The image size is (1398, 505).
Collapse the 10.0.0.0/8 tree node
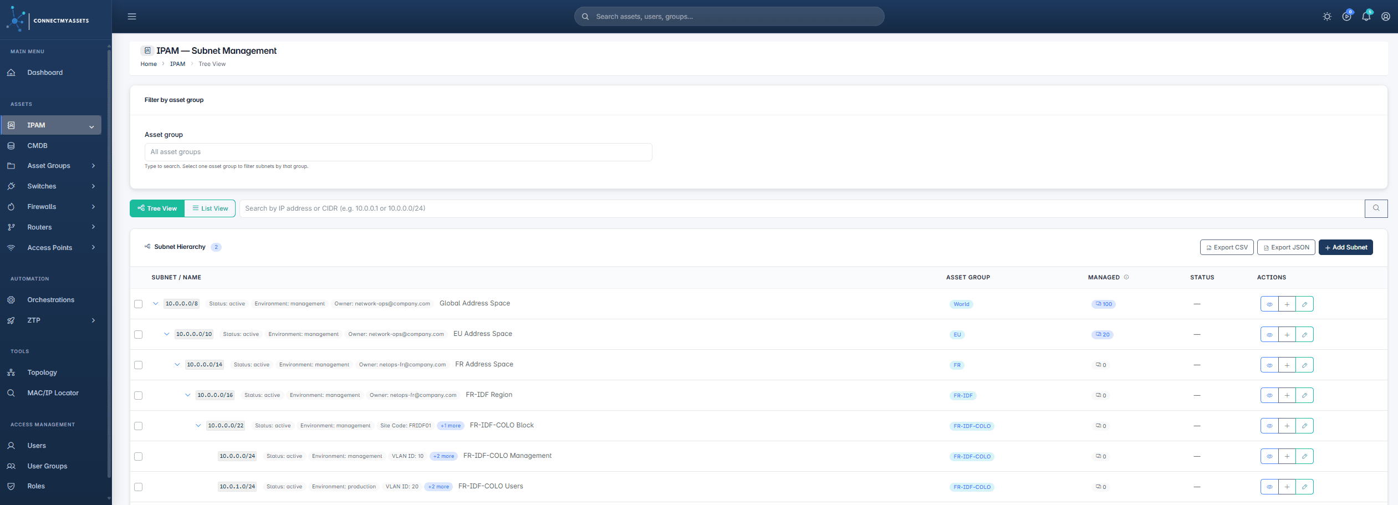coord(156,304)
